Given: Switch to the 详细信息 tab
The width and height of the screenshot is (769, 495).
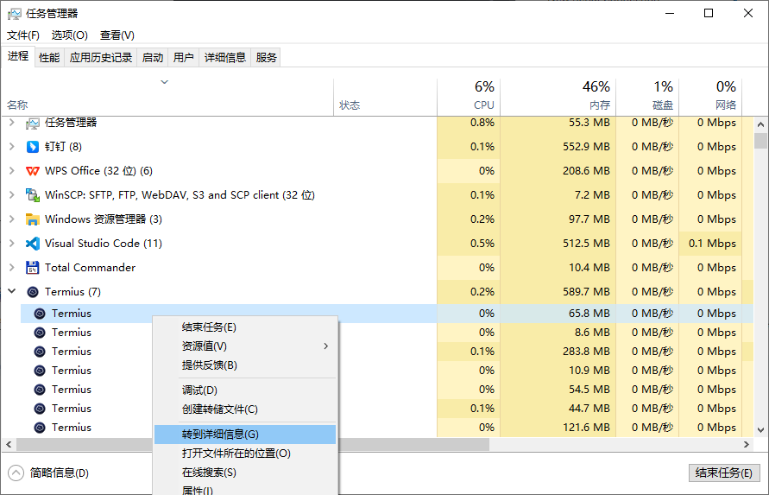Looking at the screenshot, I should coord(225,58).
